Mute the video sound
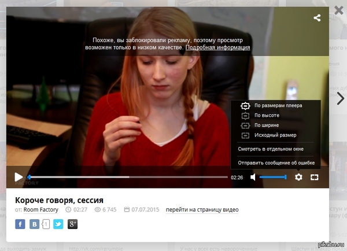Viewport: 347px width, 251px height. click(253, 177)
